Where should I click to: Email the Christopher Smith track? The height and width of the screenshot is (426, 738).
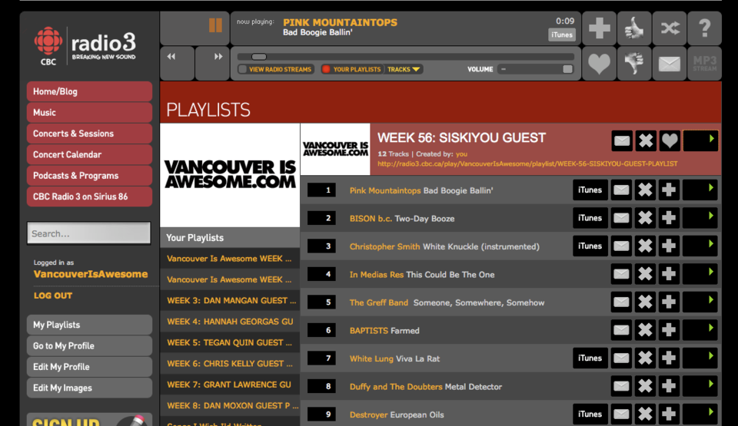[621, 246]
